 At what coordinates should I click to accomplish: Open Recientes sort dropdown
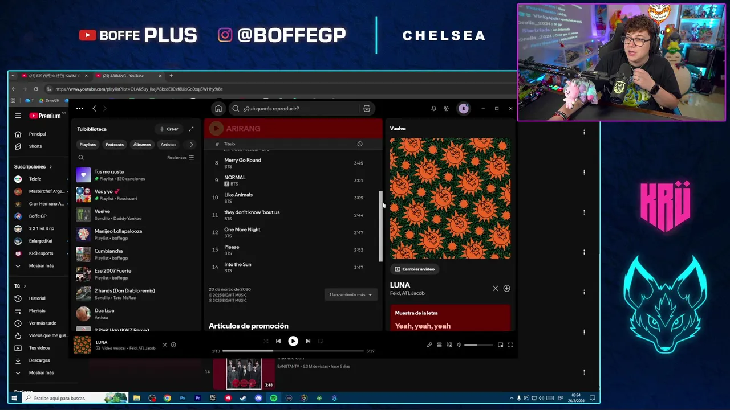point(181,158)
